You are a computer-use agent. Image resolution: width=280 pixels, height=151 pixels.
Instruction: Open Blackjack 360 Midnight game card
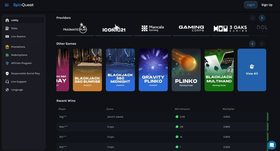(120, 70)
